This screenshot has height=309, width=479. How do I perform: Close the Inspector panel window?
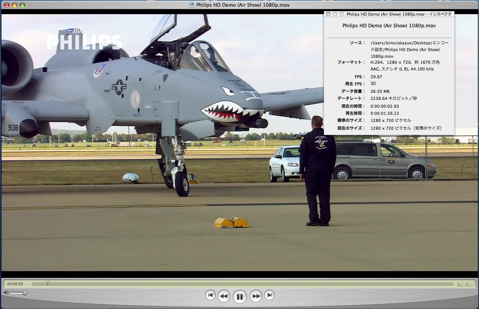pos(328,14)
